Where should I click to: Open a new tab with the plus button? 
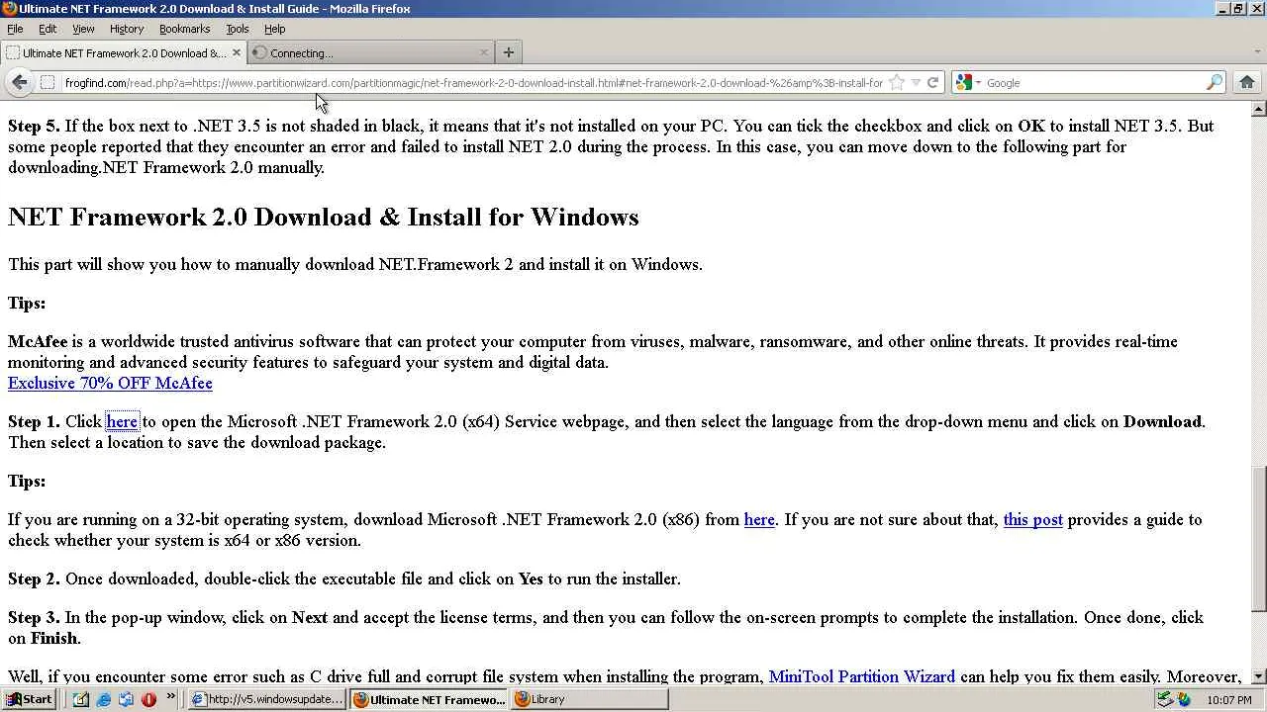tap(508, 52)
